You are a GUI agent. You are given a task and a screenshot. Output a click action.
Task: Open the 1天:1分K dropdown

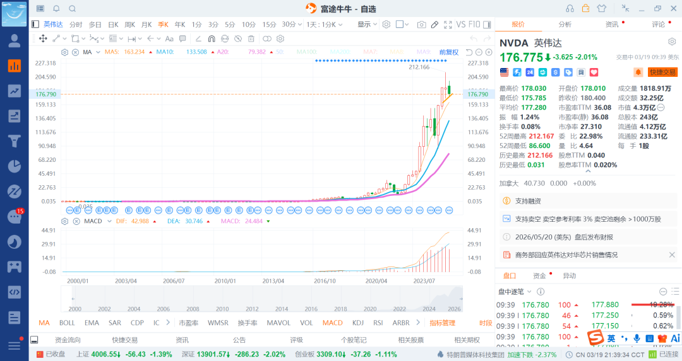coord(325,25)
